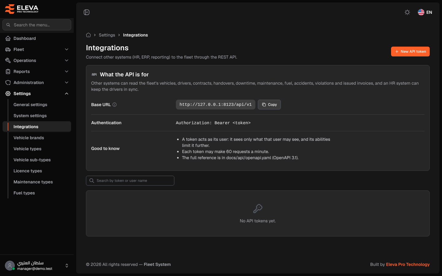Screen dimensions: 442x276
Task: Click the Operations wrench icon
Action: click(8, 60)
